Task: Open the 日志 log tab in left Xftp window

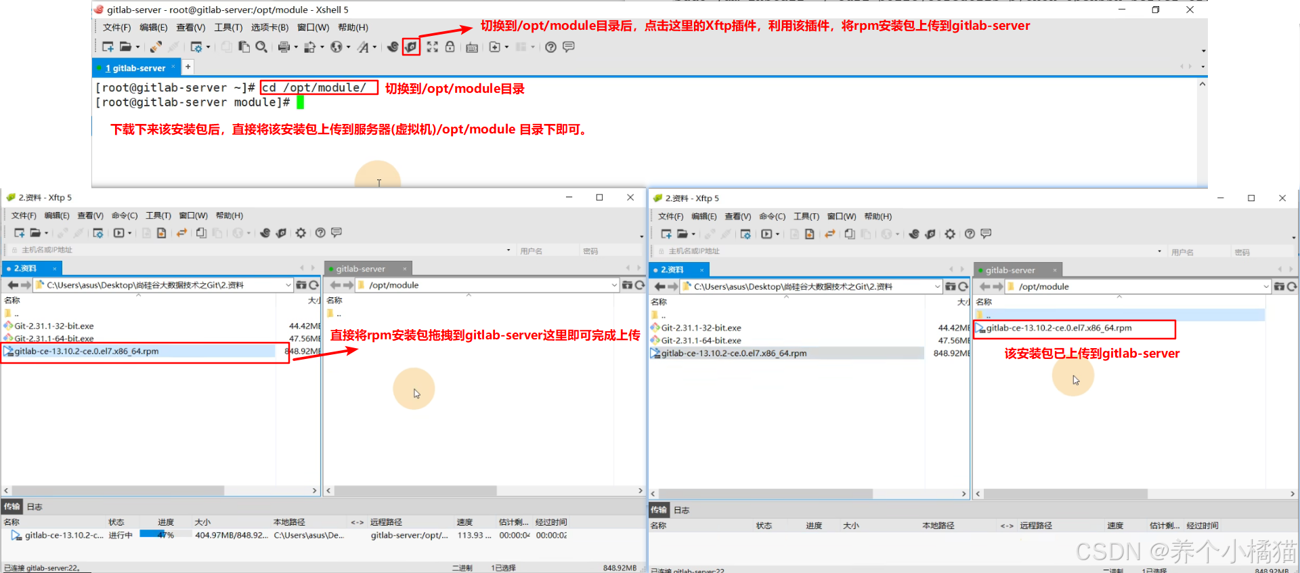Action: 35,507
